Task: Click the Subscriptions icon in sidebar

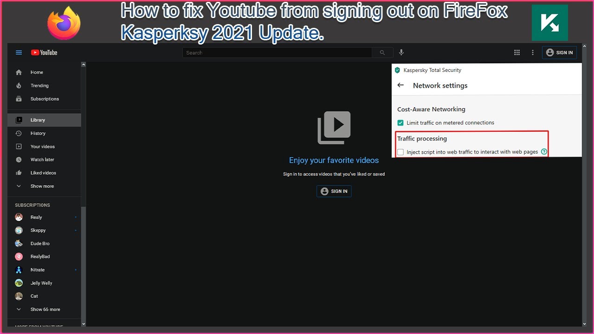Action: tap(19, 99)
